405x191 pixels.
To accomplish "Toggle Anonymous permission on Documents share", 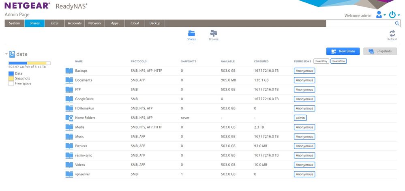I will tap(304, 80).
